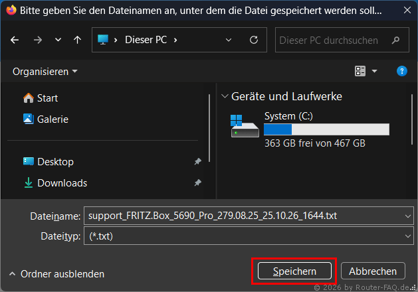Go back with the left arrow
The image size is (418, 292).
(x=15, y=40)
